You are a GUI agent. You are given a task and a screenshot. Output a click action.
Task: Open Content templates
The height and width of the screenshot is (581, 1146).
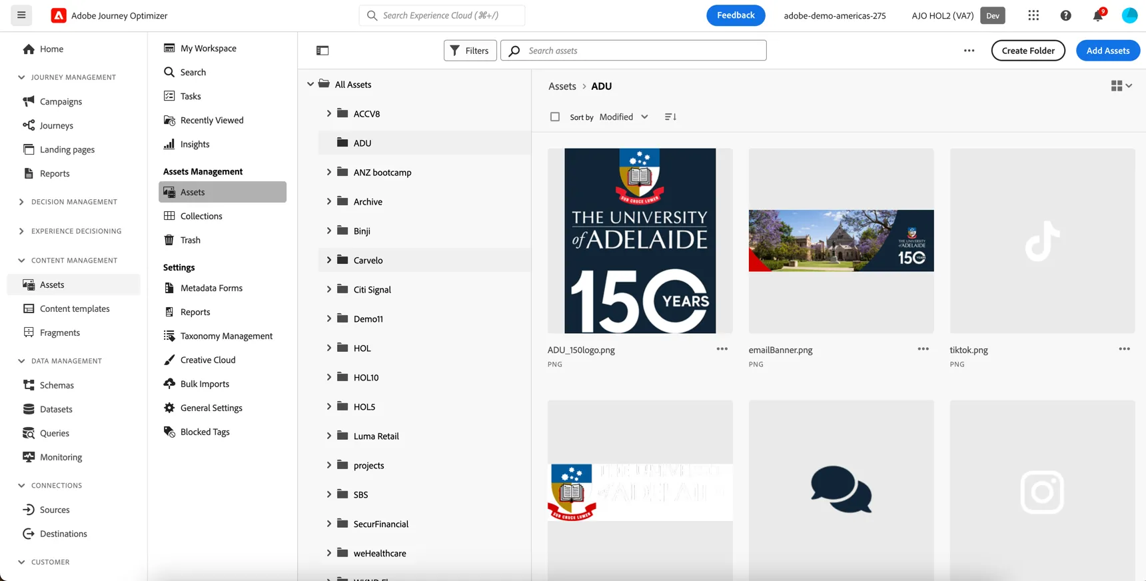(x=75, y=308)
